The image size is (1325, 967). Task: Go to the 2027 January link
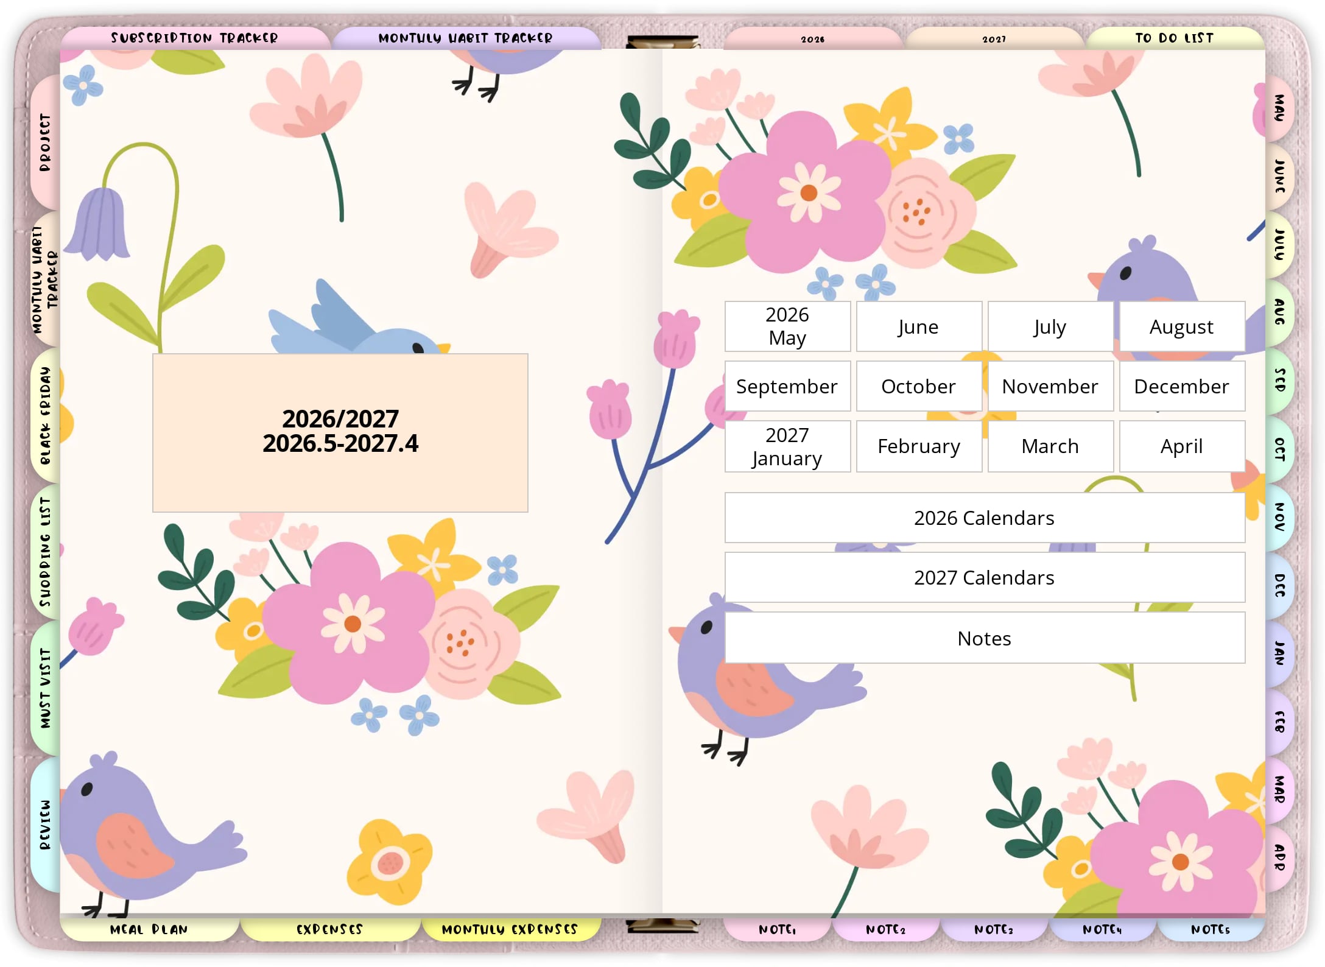pyautogui.click(x=787, y=446)
